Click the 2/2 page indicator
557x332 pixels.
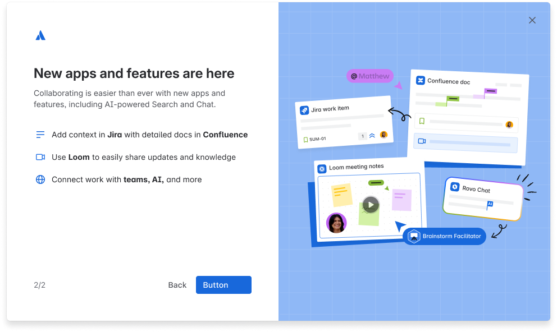(x=39, y=285)
